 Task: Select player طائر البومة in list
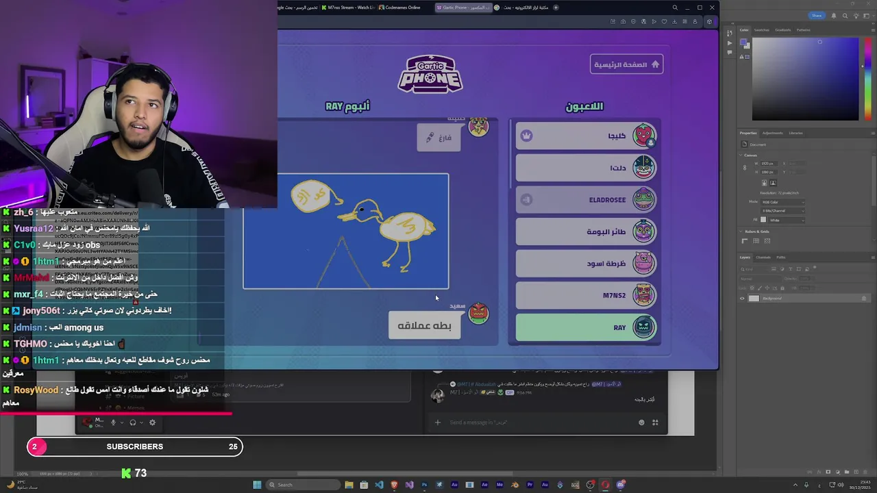tap(586, 231)
